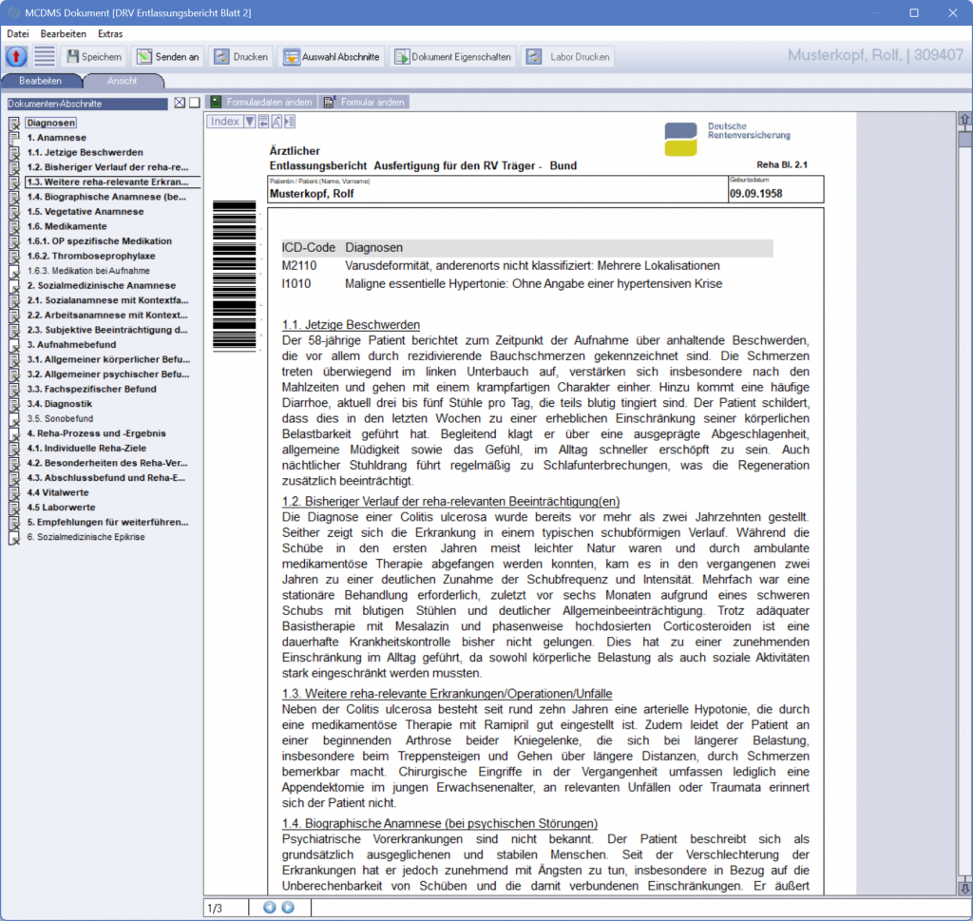Click the Senden an toolbar button
The height and width of the screenshot is (921, 973).
click(168, 57)
